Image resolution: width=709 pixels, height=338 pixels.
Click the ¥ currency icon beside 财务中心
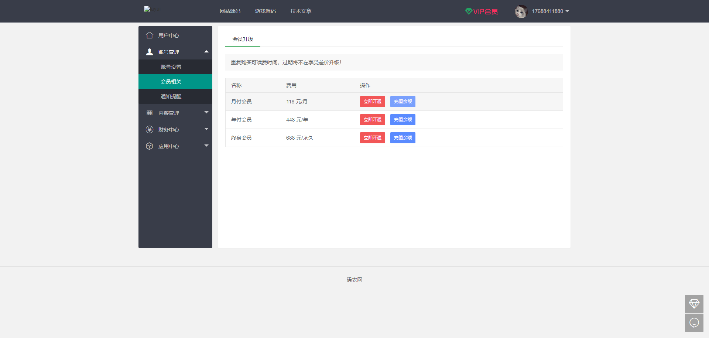(x=149, y=129)
